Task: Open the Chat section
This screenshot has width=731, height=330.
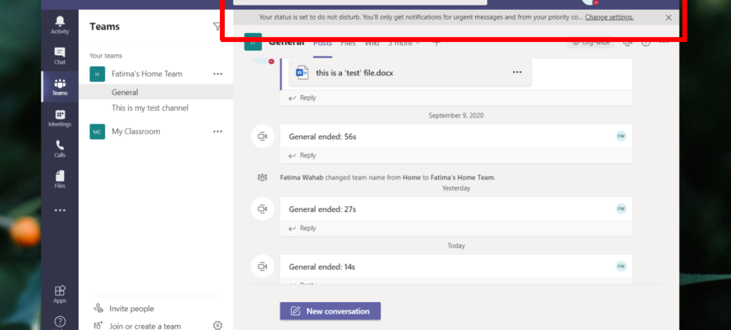Action: tap(60, 55)
